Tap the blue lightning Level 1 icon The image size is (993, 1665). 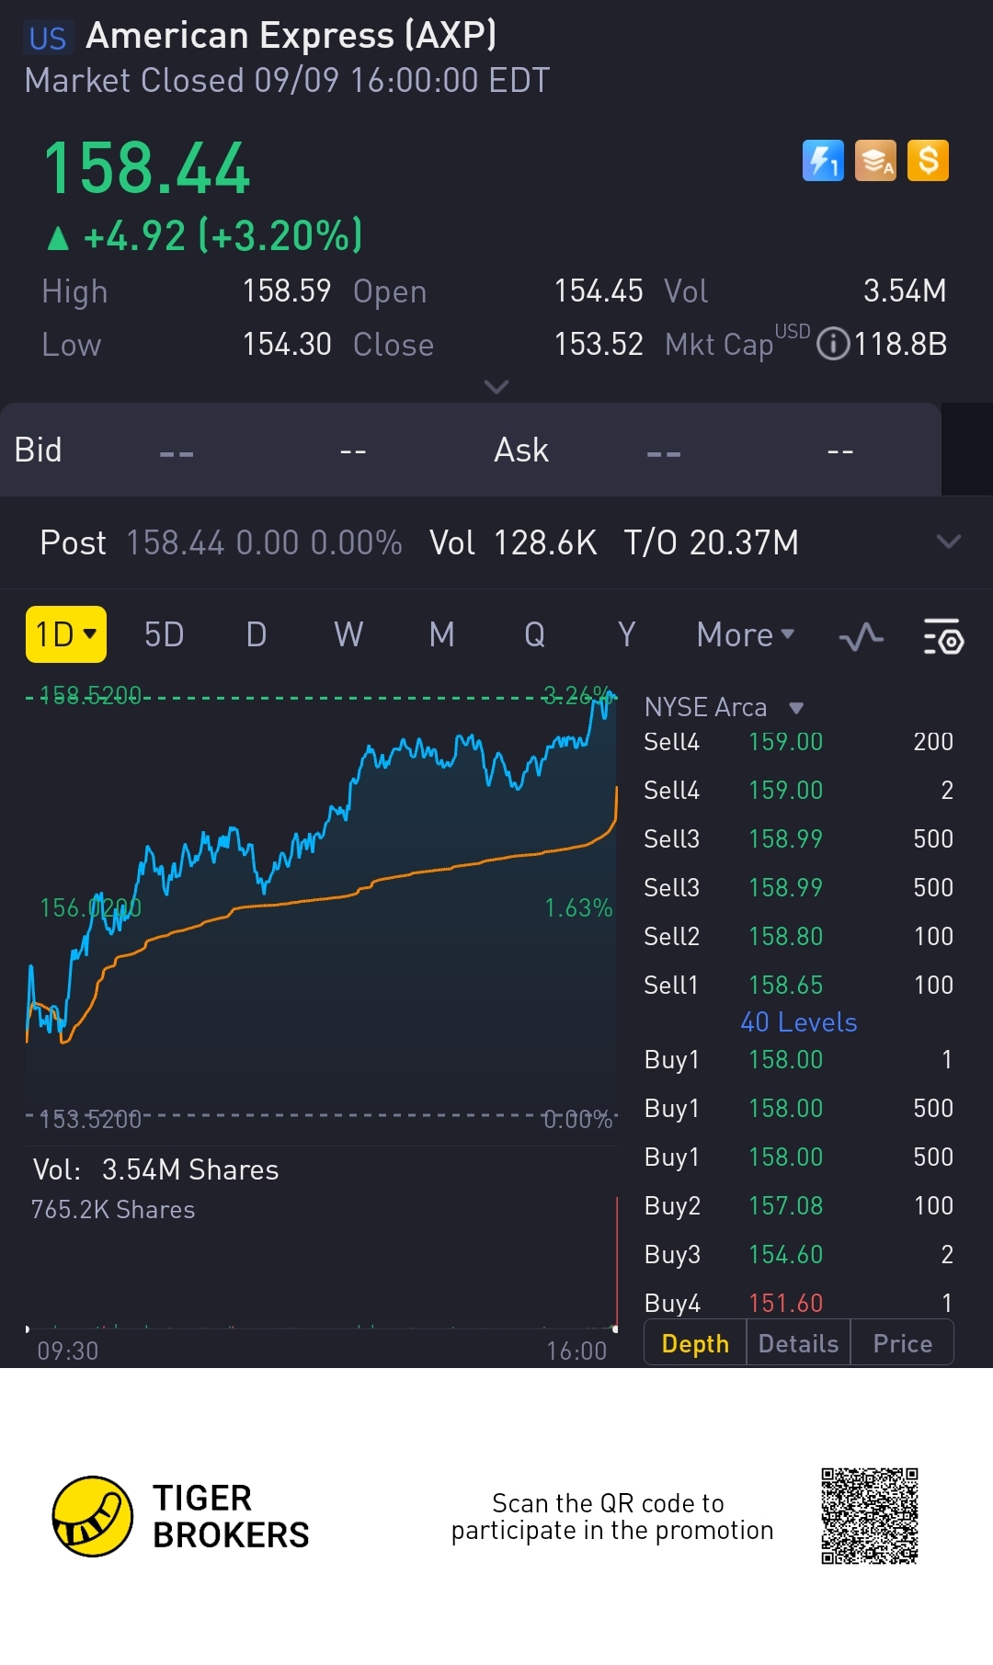tap(823, 161)
